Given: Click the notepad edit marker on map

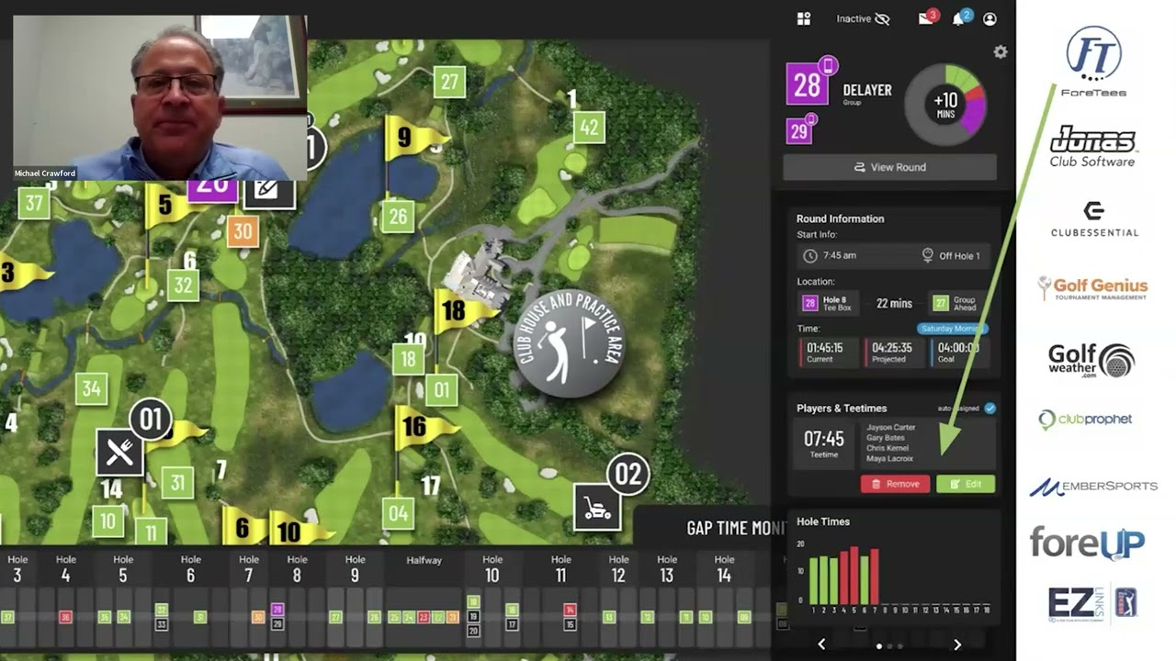Looking at the screenshot, I should [x=267, y=190].
